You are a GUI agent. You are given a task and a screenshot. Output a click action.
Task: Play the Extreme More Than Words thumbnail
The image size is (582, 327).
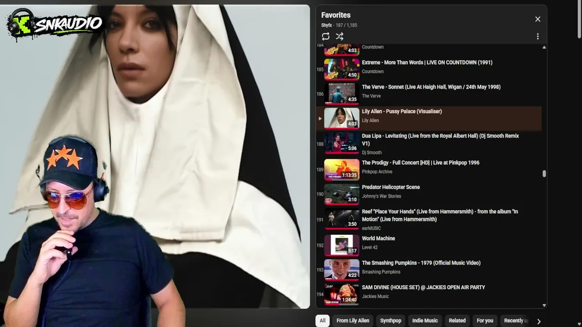(342, 69)
